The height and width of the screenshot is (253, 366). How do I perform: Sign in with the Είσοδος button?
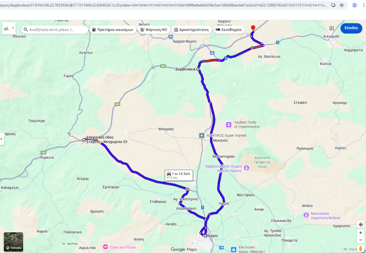tap(351, 28)
